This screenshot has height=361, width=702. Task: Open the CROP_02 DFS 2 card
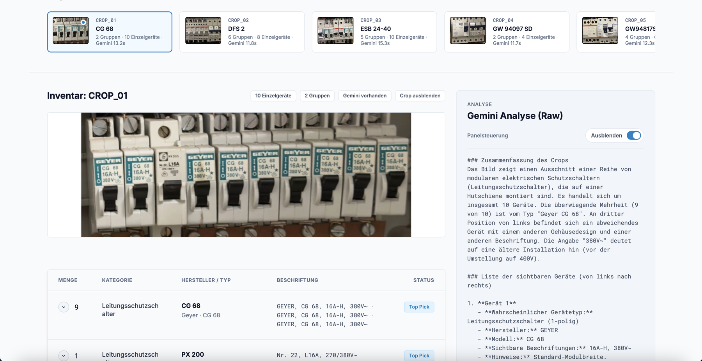[242, 32]
